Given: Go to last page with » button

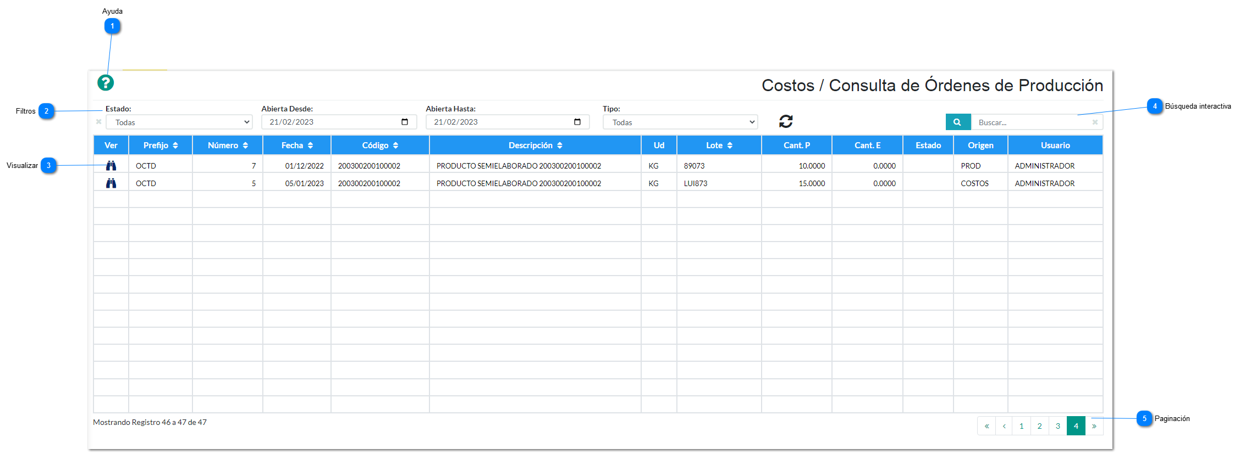Looking at the screenshot, I should 1094,426.
